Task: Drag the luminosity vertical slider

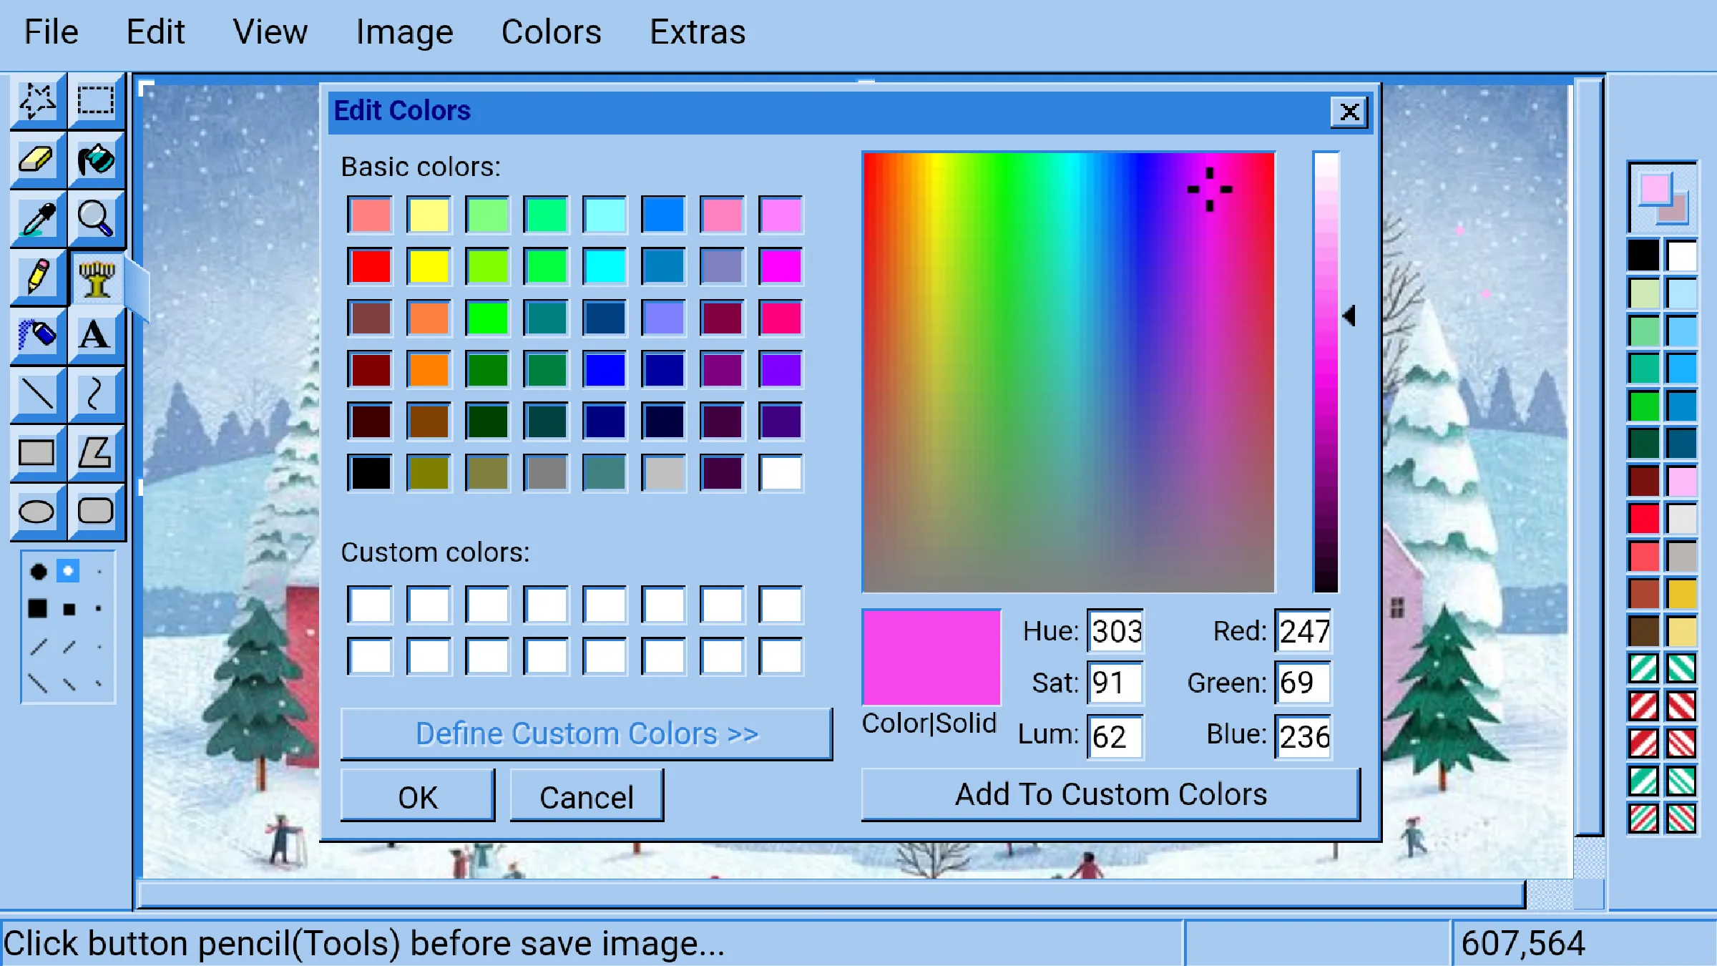Action: (1350, 316)
